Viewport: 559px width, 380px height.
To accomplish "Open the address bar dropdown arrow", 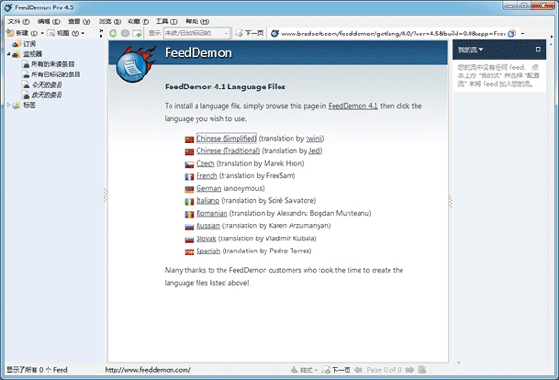I will coord(523,34).
